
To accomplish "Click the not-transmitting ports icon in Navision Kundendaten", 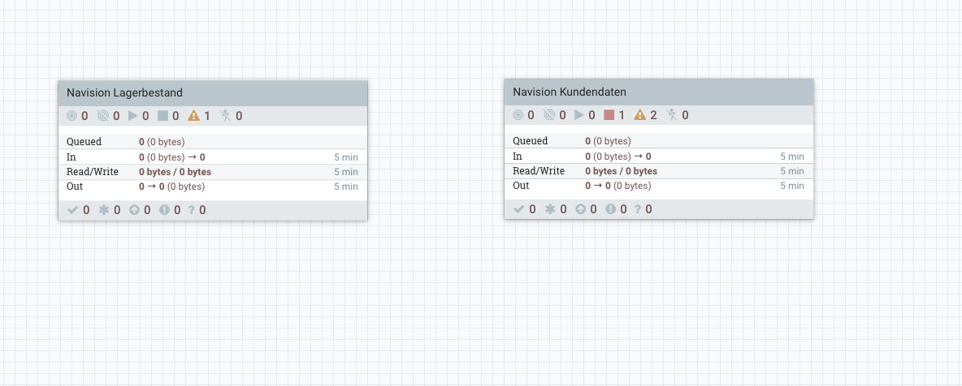I will click(549, 115).
